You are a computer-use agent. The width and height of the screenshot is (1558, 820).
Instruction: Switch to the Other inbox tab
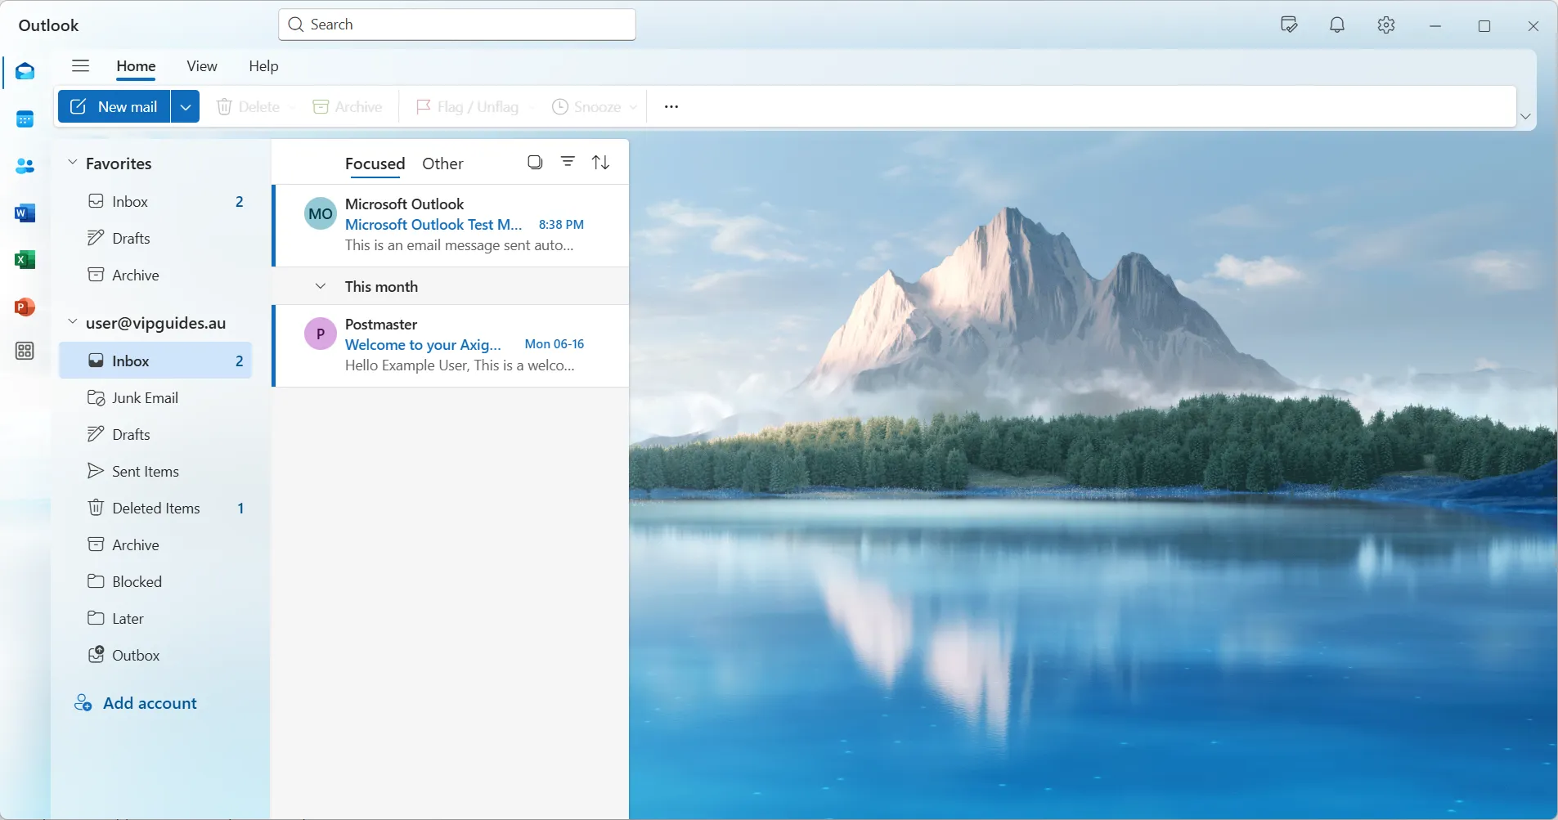pos(442,164)
